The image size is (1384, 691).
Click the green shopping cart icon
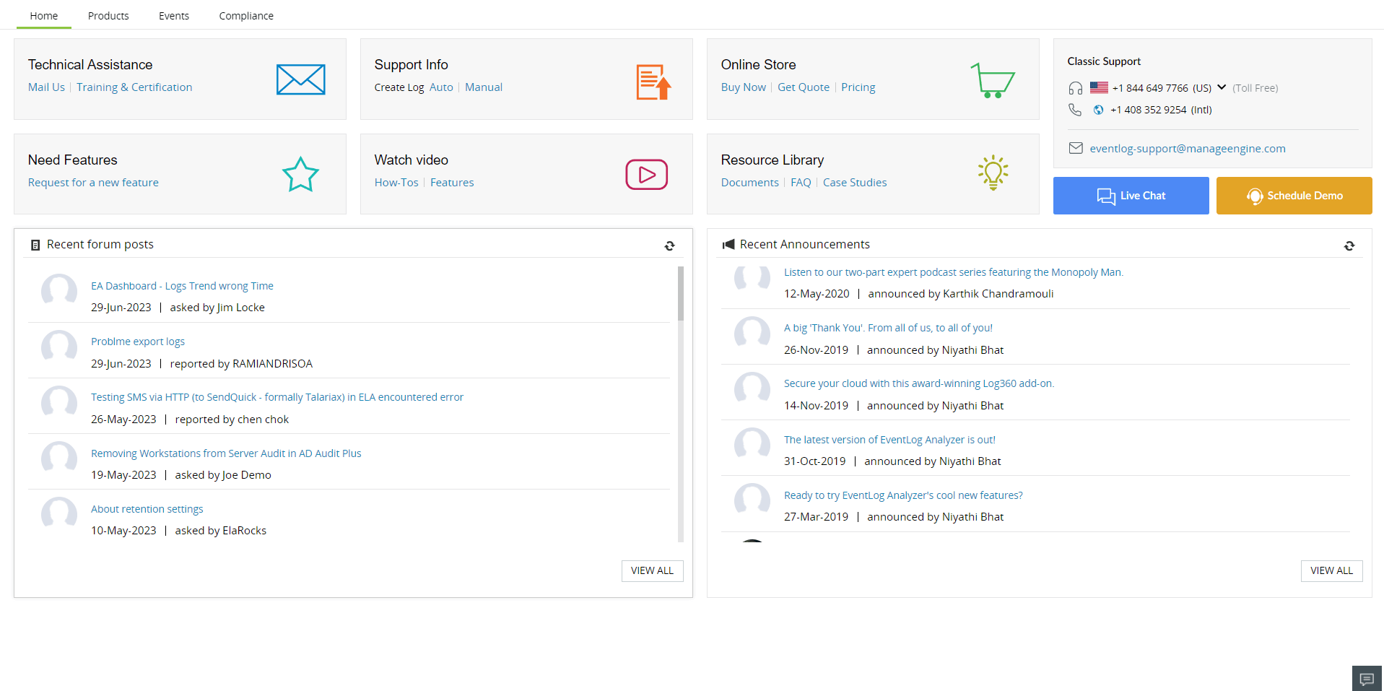pyautogui.click(x=993, y=79)
